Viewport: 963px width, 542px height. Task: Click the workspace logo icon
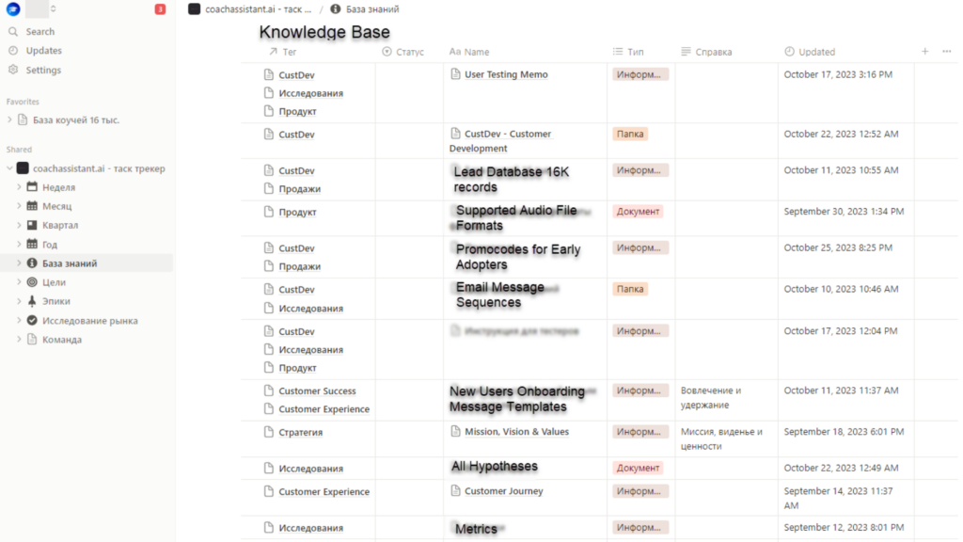(13, 9)
